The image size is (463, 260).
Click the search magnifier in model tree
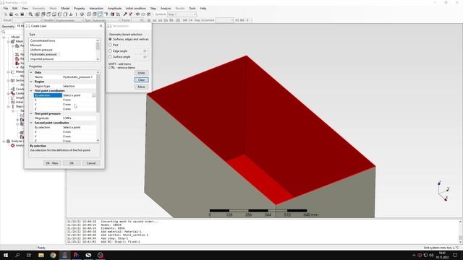tap(4, 32)
